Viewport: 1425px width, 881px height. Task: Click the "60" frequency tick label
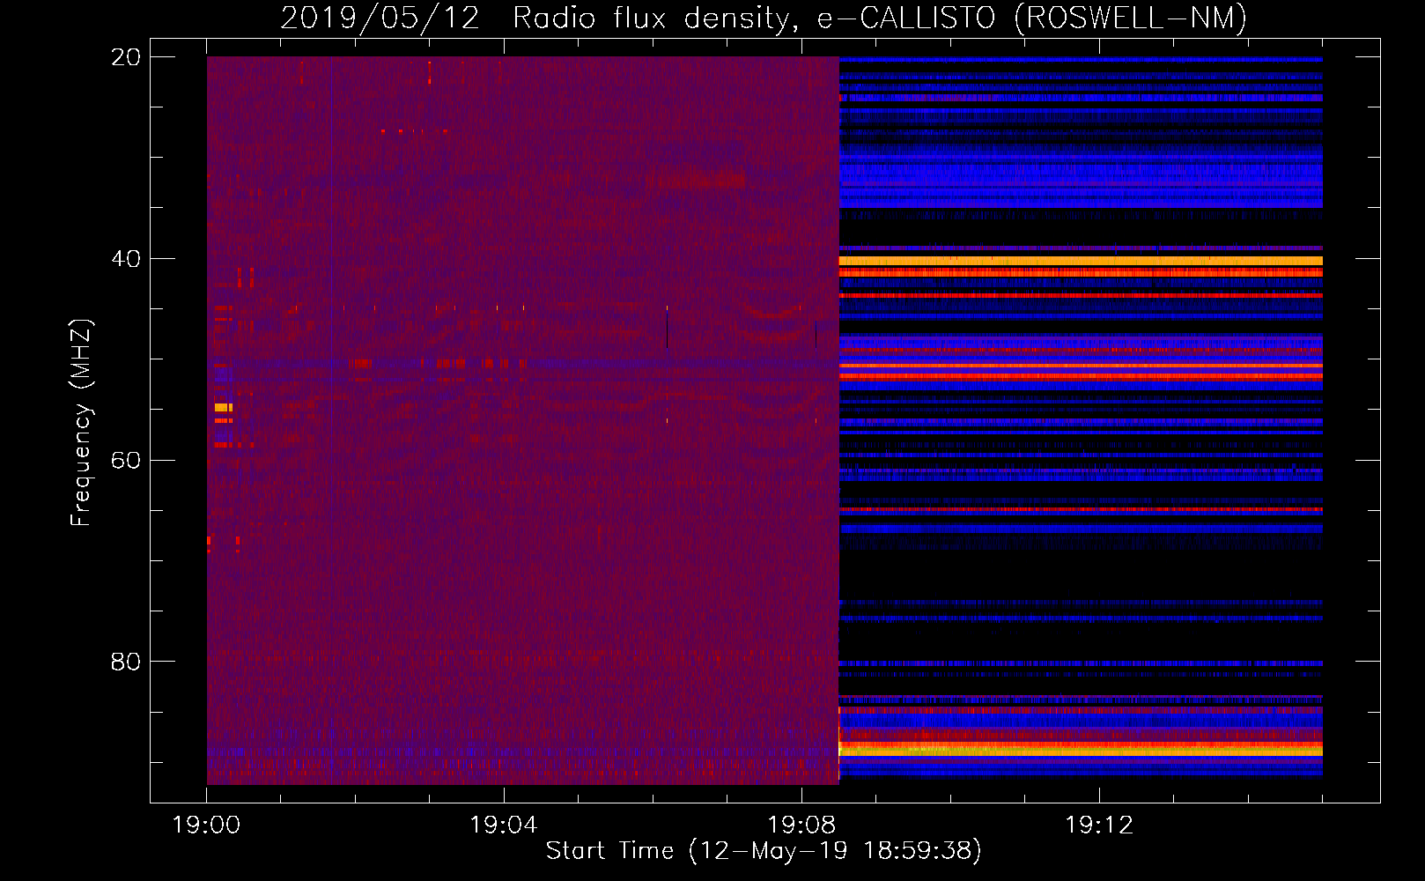point(126,460)
